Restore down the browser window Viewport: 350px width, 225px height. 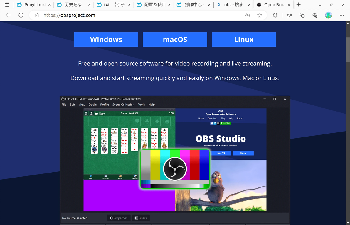click(x=332, y=5)
